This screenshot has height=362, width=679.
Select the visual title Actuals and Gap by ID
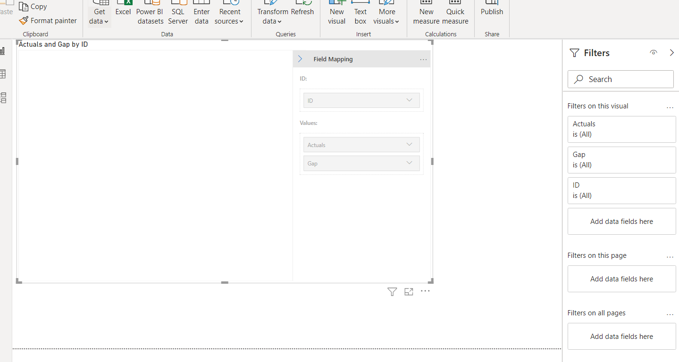pyautogui.click(x=53, y=44)
